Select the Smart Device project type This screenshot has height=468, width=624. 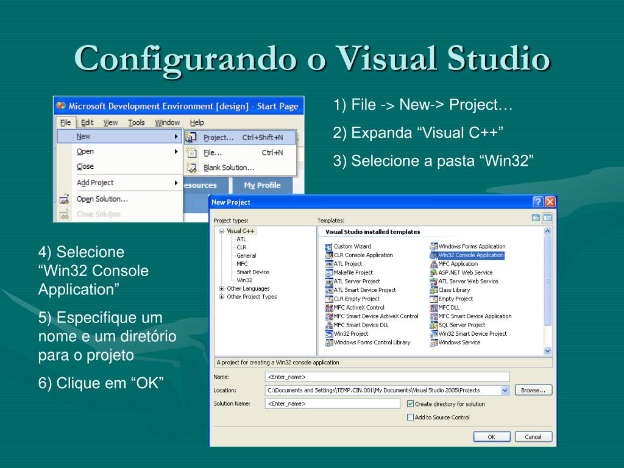click(253, 272)
